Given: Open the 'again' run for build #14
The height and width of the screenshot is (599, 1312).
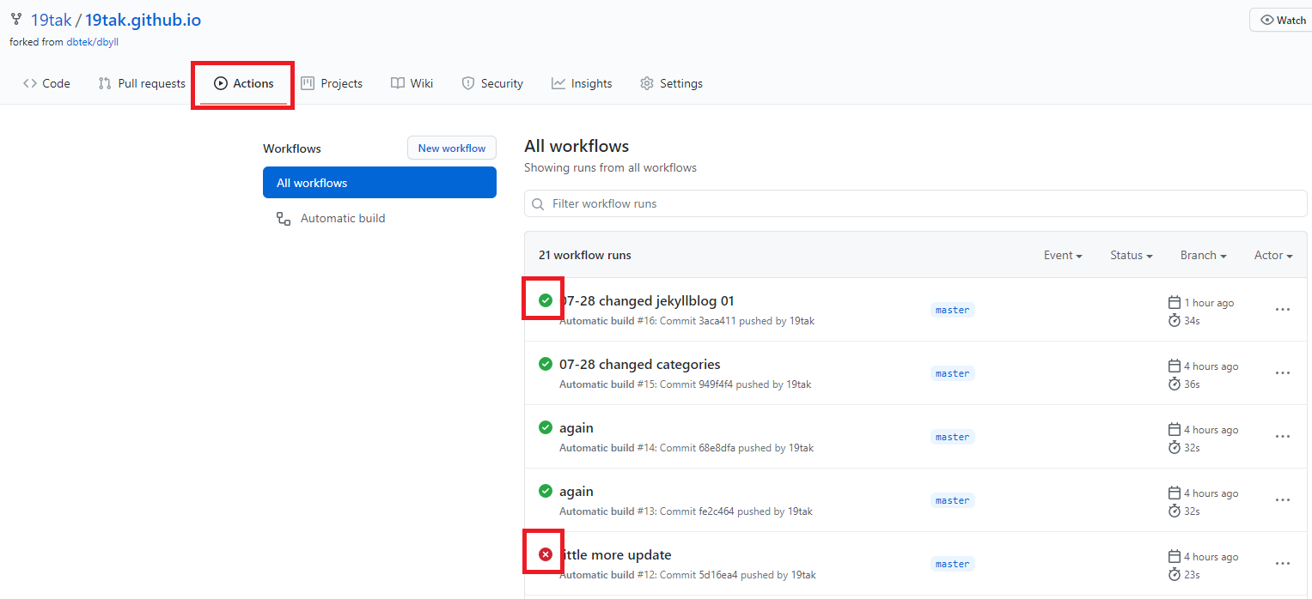Looking at the screenshot, I should tap(577, 427).
